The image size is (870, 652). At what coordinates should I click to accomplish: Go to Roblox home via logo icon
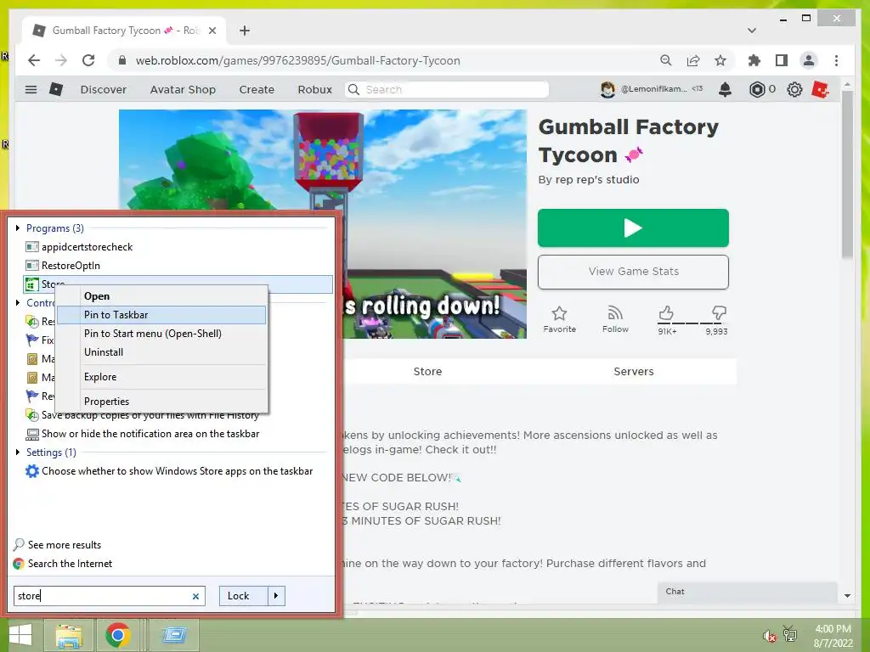[x=56, y=89]
